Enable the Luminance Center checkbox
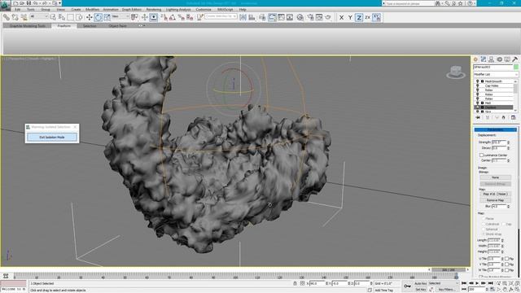The image size is (521, 293). coord(481,155)
